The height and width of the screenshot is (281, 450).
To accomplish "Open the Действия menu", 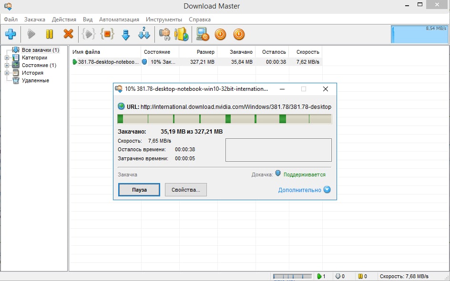I will point(64,19).
